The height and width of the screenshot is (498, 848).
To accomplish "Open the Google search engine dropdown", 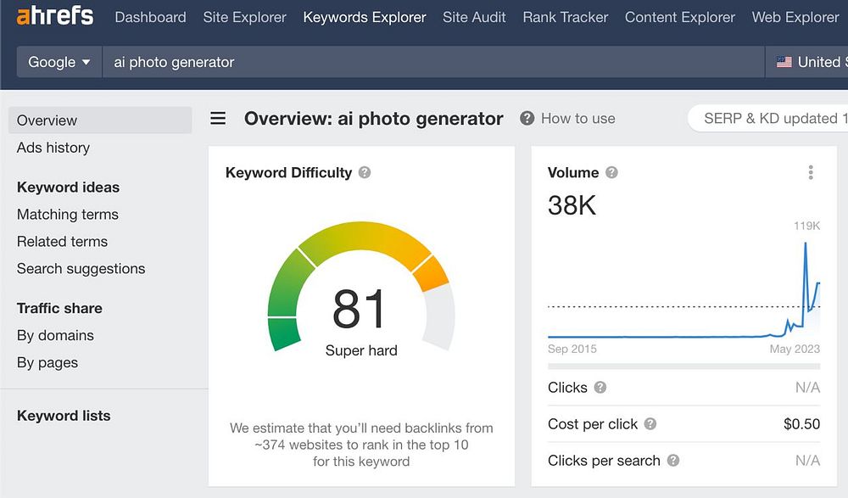I will pos(59,62).
